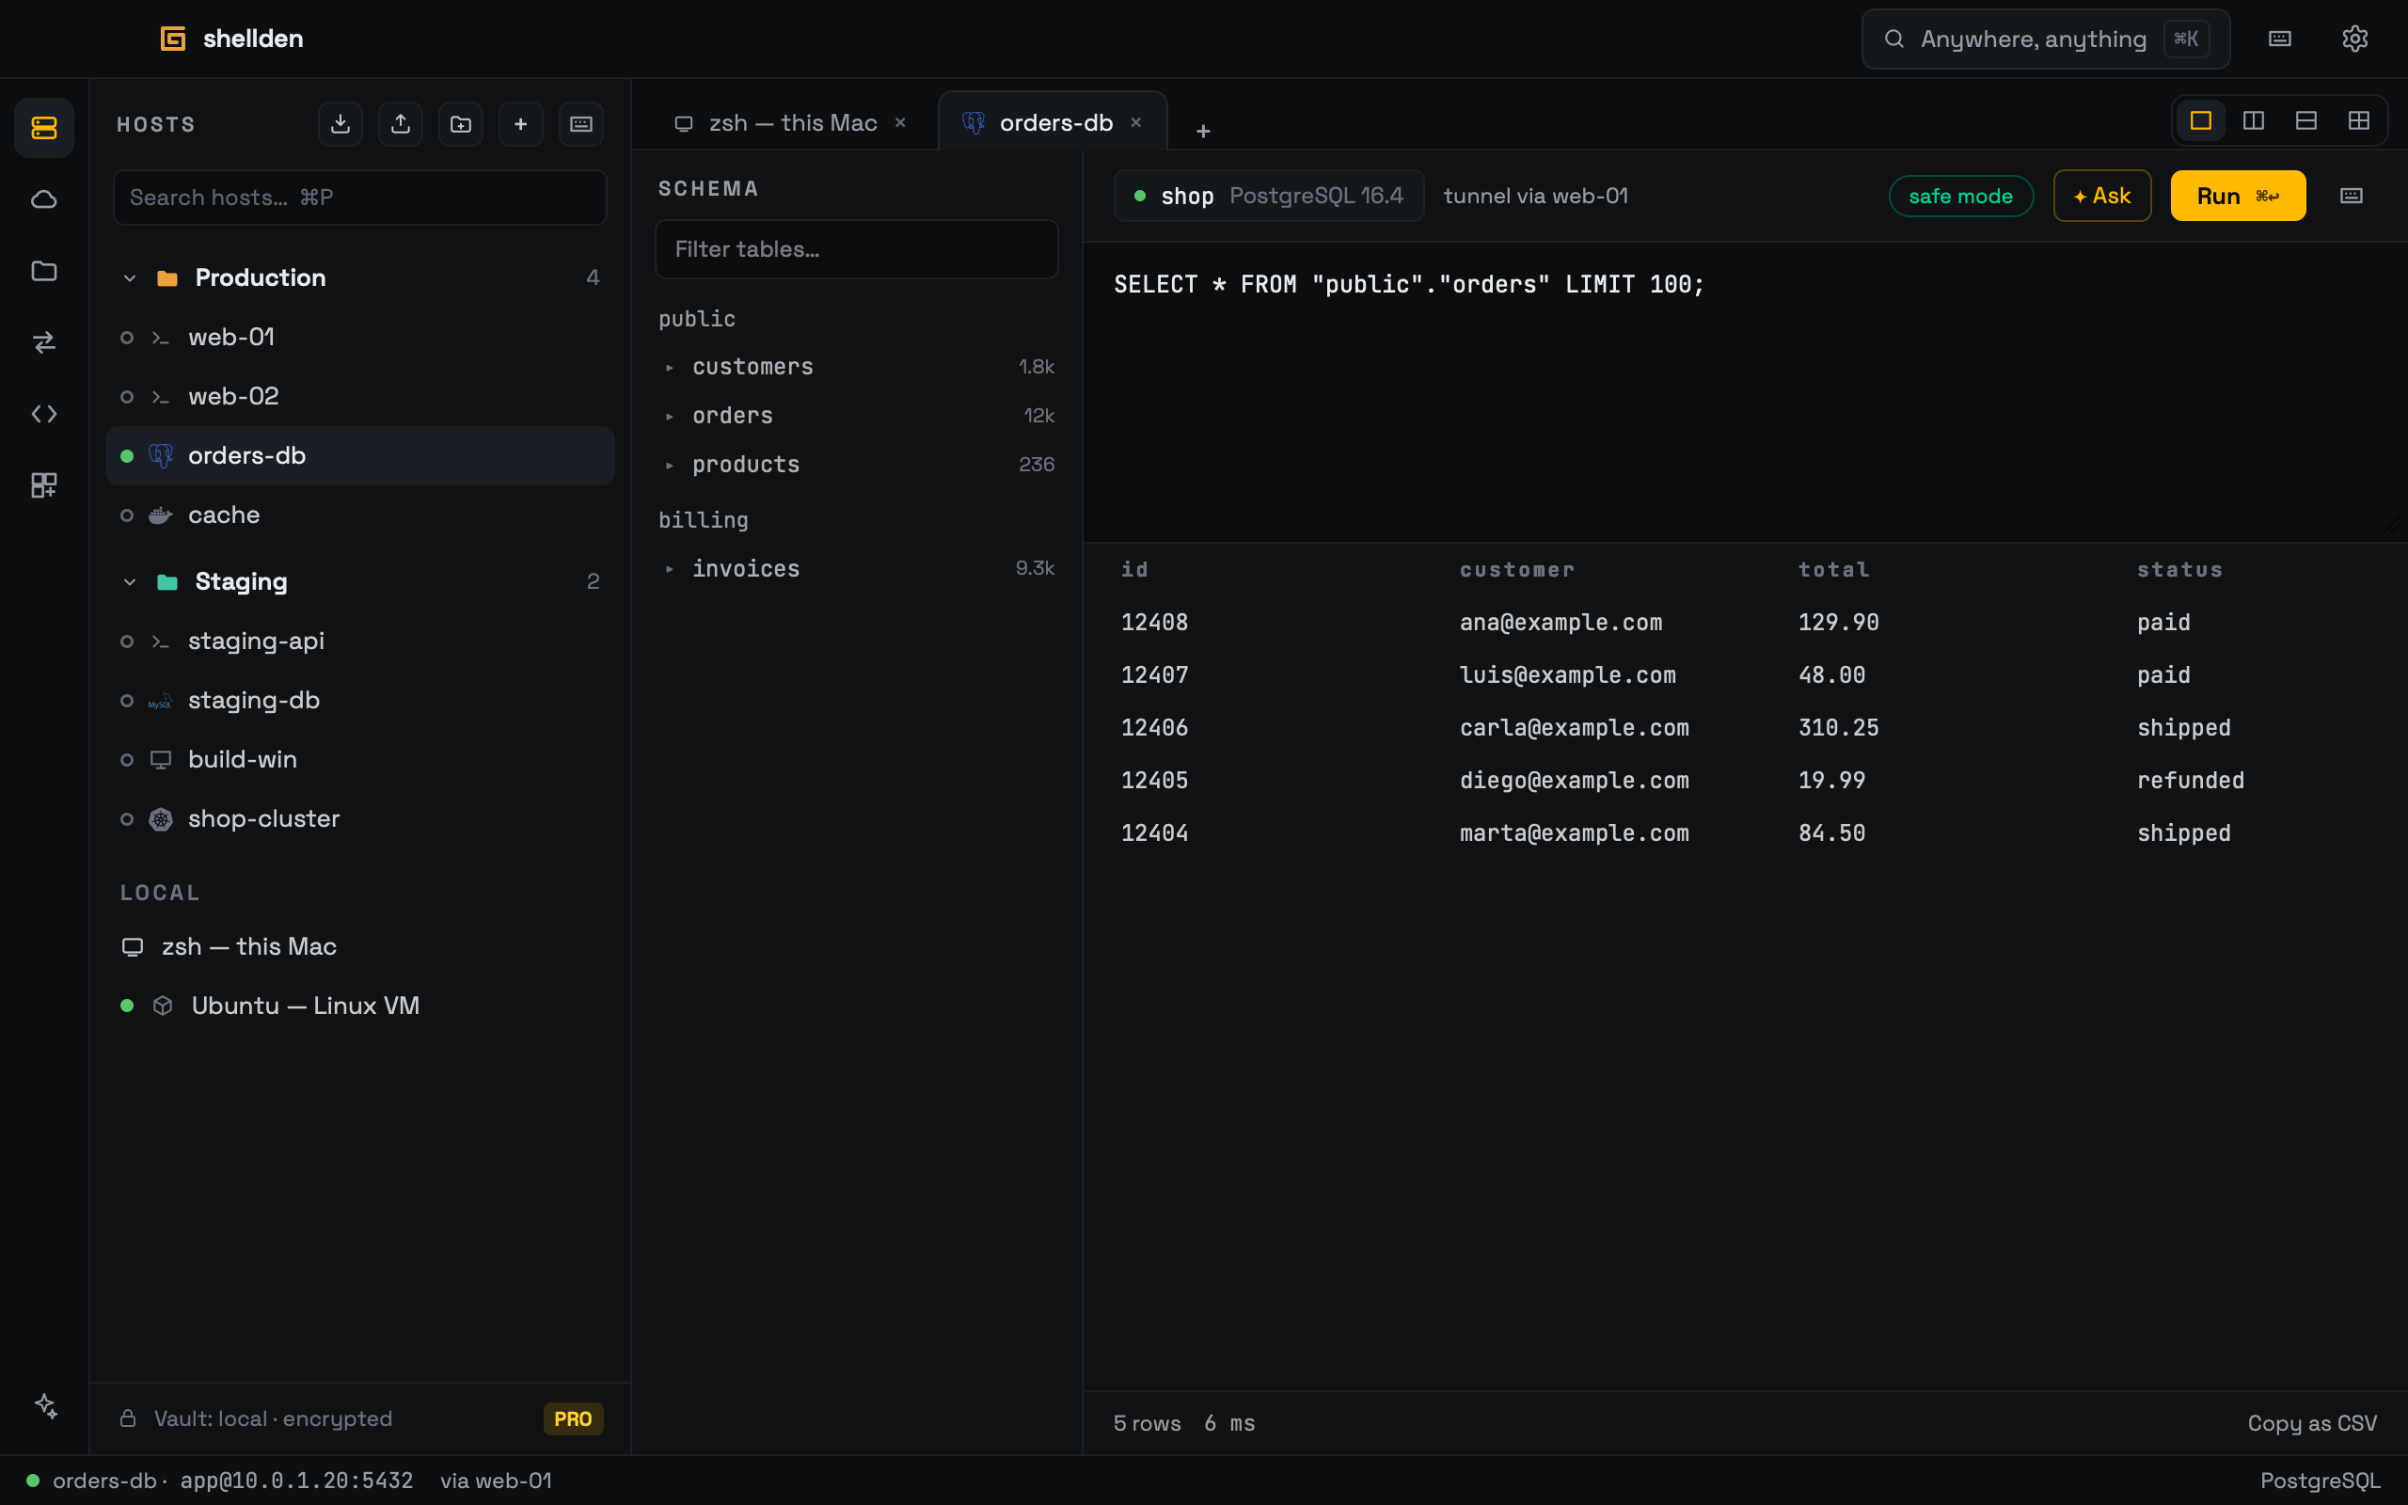Select the shop-cluster host
Image resolution: width=2408 pixels, height=1505 pixels.
coord(360,818)
